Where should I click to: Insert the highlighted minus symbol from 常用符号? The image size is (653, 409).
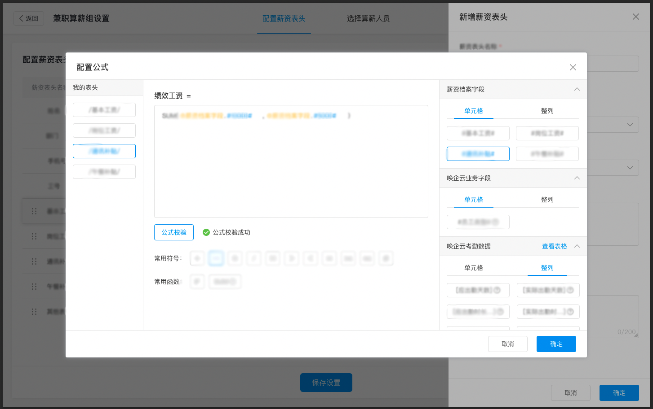(216, 258)
